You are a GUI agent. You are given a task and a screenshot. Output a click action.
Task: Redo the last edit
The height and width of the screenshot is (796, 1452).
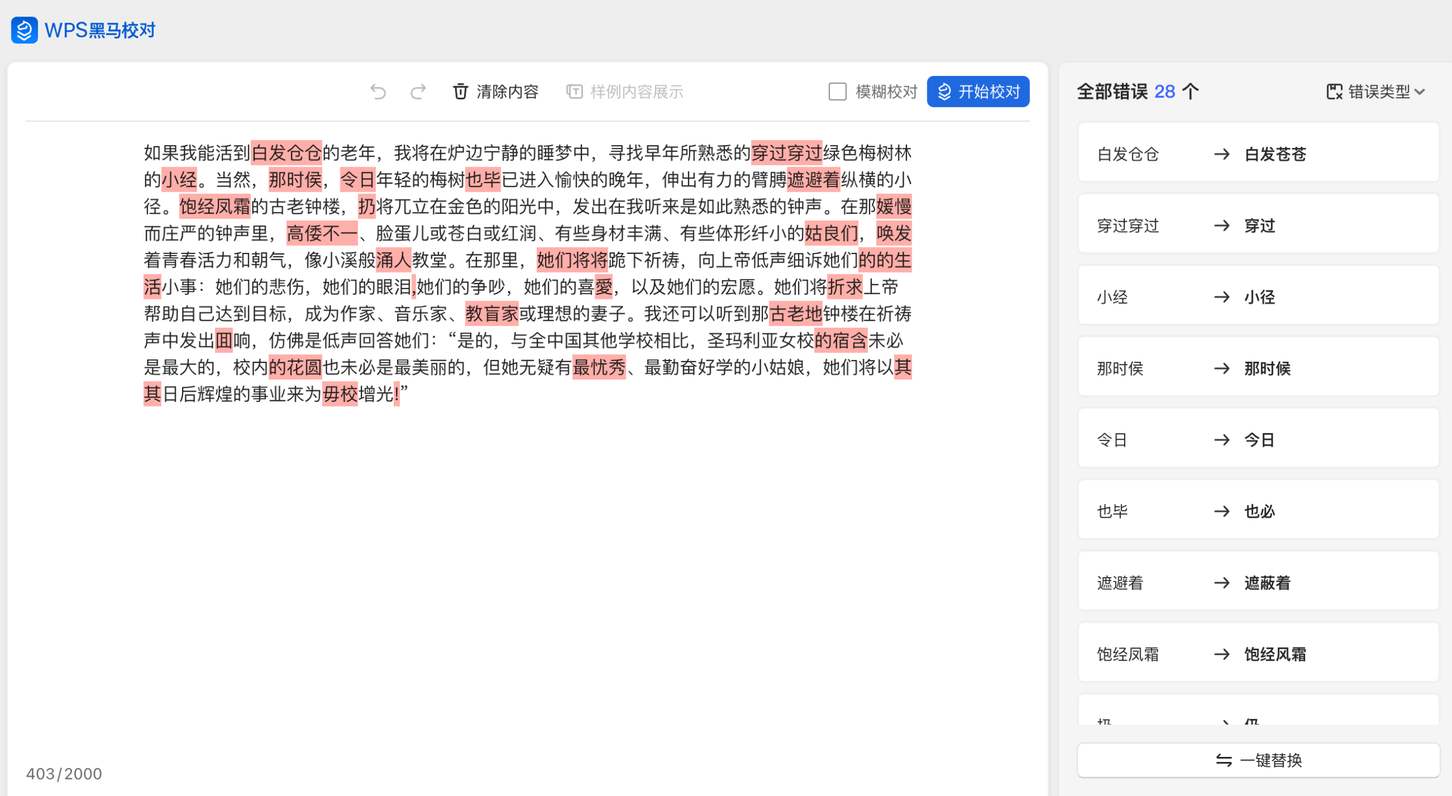point(418,92)
